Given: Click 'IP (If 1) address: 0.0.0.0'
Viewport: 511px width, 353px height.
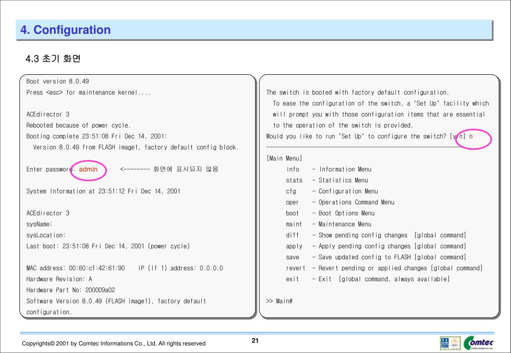Looking at the screenshot, I should coord(180,268).
